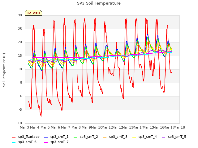Image resolution: width=198 pixels, height=148 pixels.
Task: Click the Mar 13 x-axis tick label
Action: tap(127, 127)
